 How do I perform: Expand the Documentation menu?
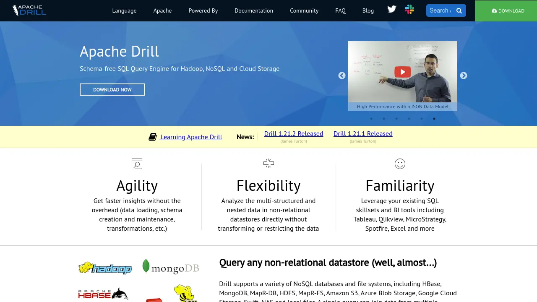coord(254,10)
